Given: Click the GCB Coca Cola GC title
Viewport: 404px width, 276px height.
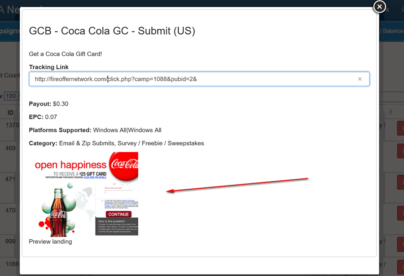Looking at the screenshot, I should click(x=112, y=31).
